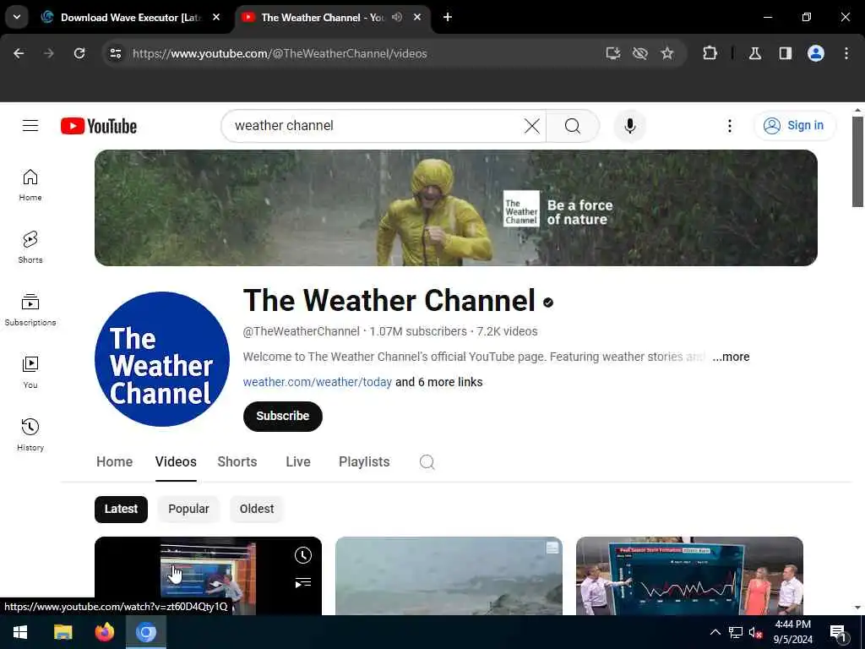
Task: Show hidden system tray icons
Action: (x=715, y=632)
